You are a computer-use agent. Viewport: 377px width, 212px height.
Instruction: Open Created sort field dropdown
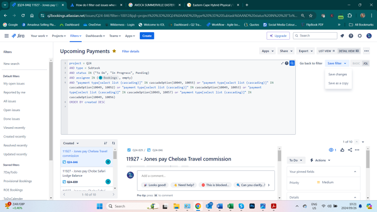tap(71, 143)
